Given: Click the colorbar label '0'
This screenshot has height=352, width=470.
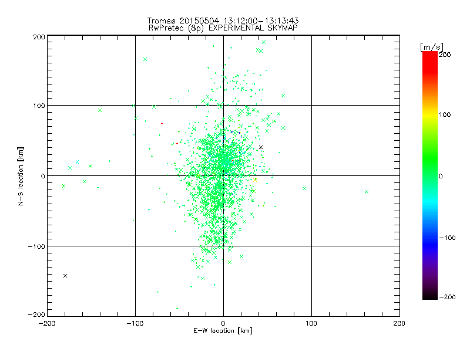Looking at the screenshot, I should (441, 176).
